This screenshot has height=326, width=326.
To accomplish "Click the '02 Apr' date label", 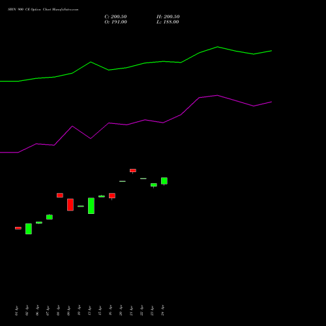I will (x=27, y=310).
